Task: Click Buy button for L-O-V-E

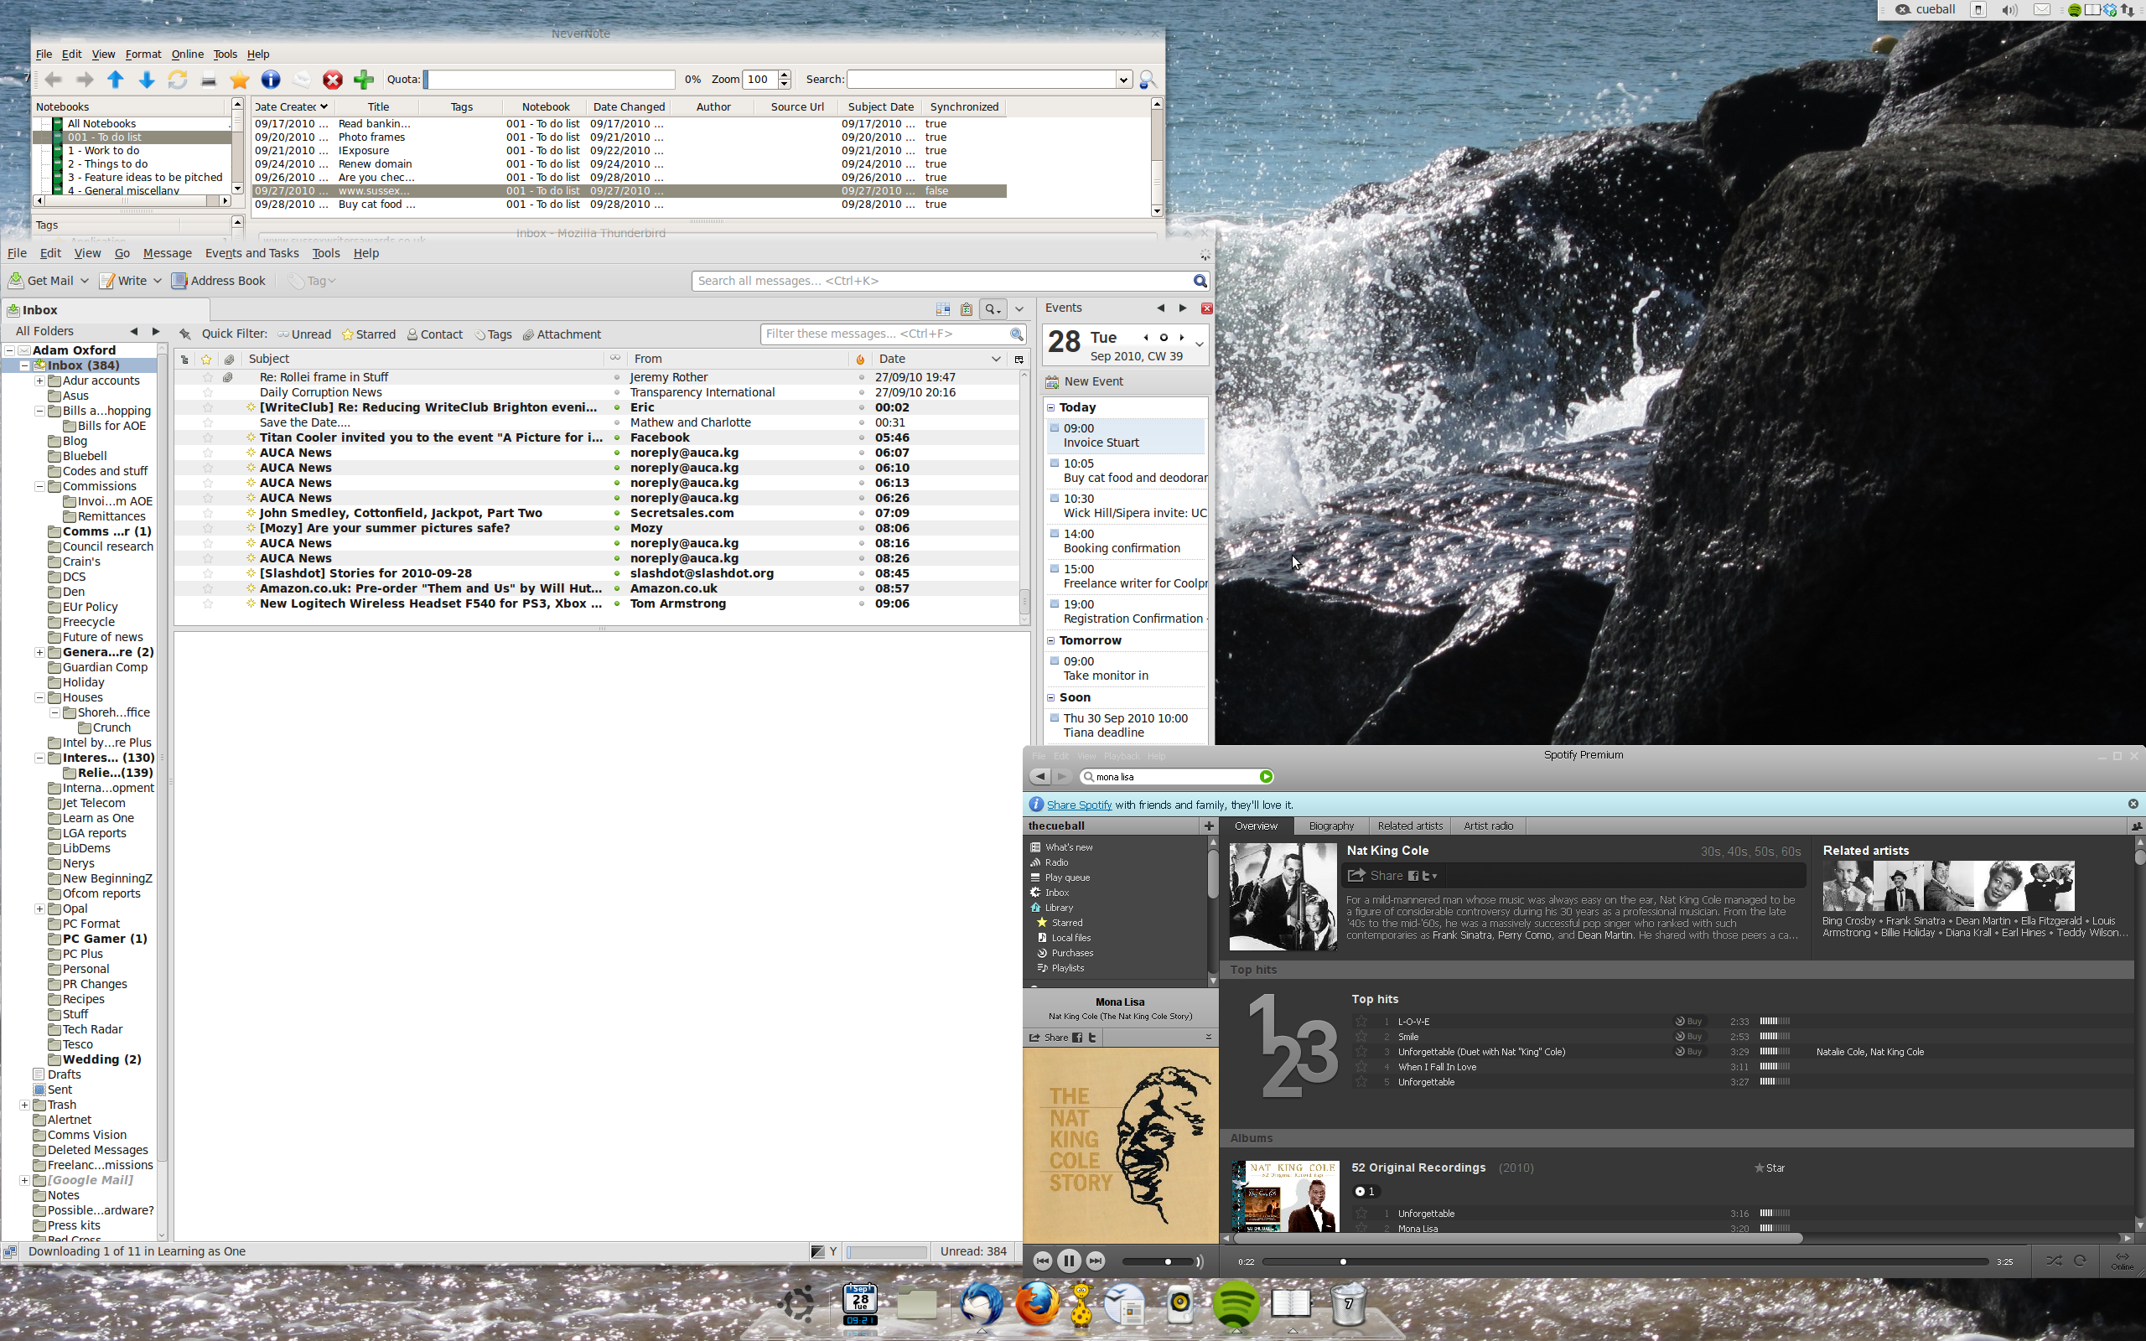Action: [x=1688, y=1021]
